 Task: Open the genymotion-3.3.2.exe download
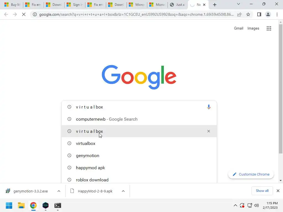[30, 191]
